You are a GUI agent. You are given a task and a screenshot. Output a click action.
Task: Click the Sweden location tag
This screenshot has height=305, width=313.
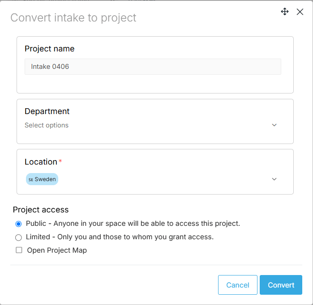(x=45, y=179)
